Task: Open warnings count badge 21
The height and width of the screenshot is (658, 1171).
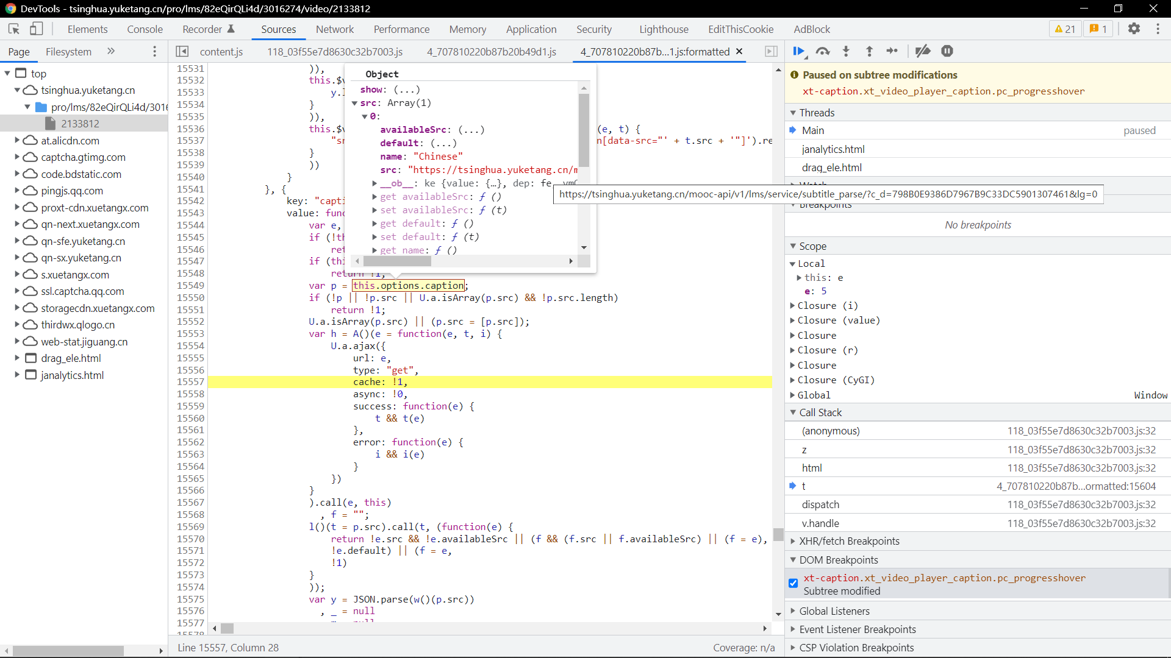Action: 1065,29
